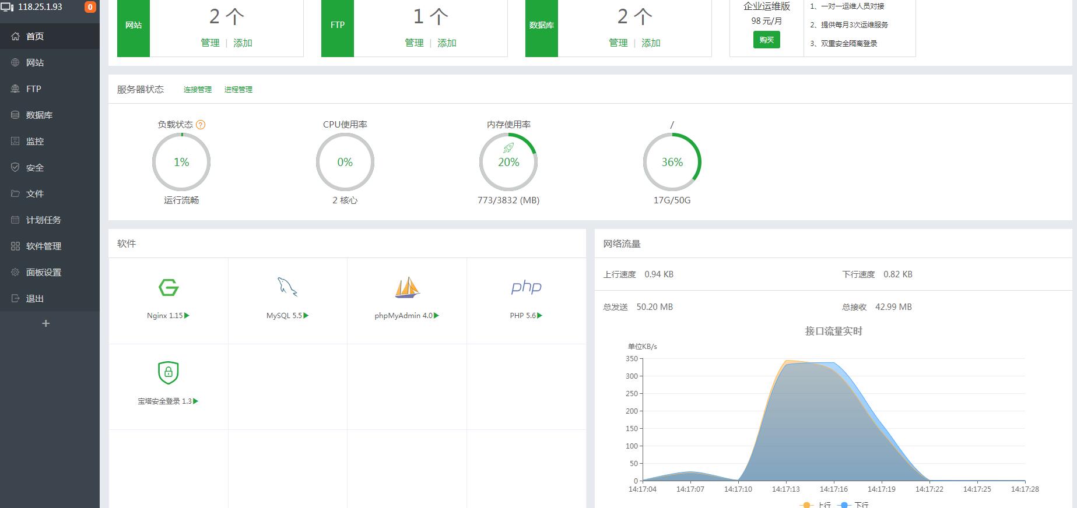The height and width of the screenshot is (508, 1077).
Task: Open the 首页 home menu item
Action: point(50,36)
